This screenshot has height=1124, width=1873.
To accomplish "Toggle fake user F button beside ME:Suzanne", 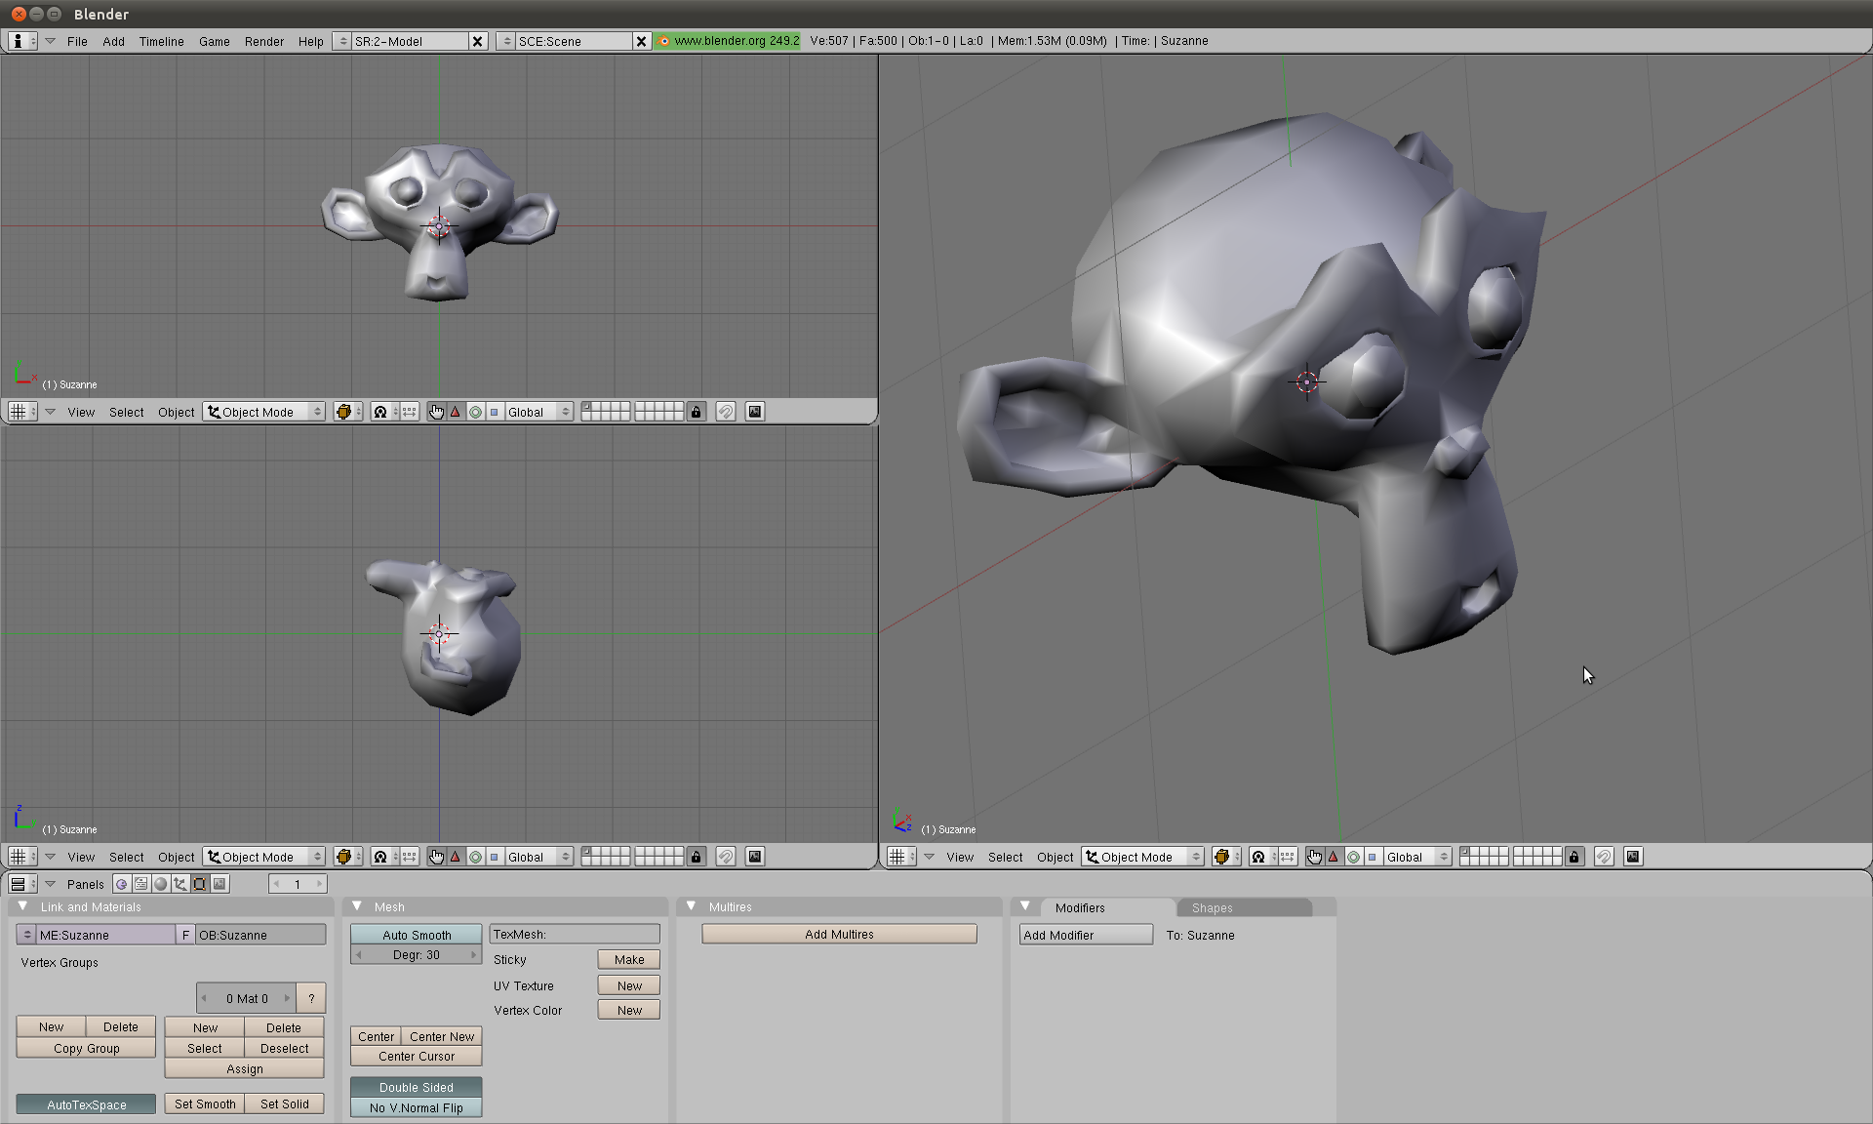I will (x=185, y=935).
